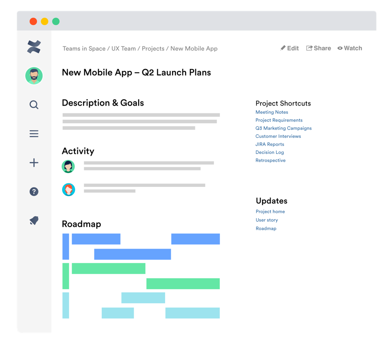Open the Retrospective shortcut
This screenshot has height=339, width=391.
coord(271,160)
